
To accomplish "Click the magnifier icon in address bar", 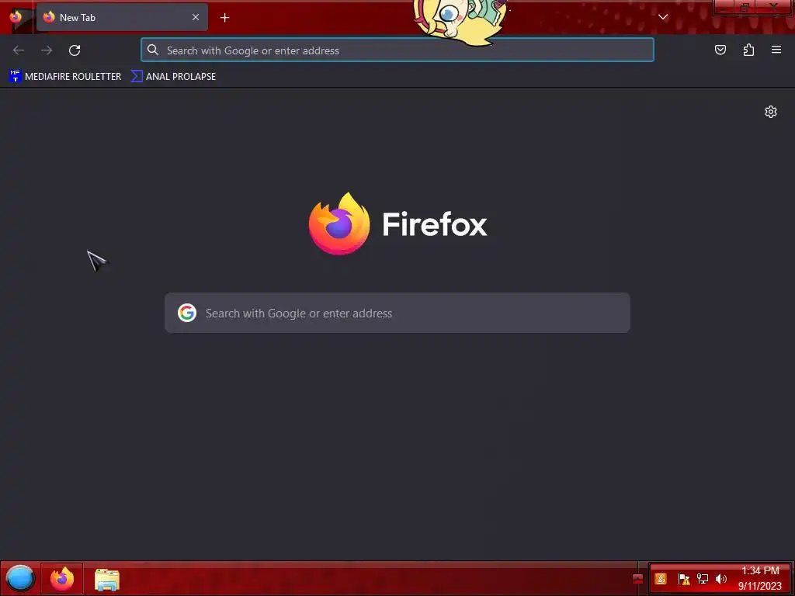I will pos(153,50).
